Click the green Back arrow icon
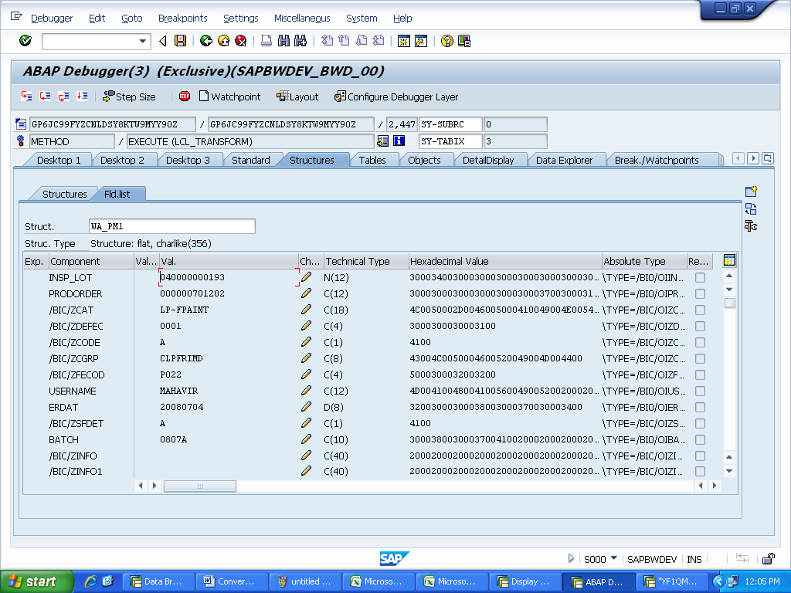The width and height of the screenshot is (791, 593). [x=205, y=41]
